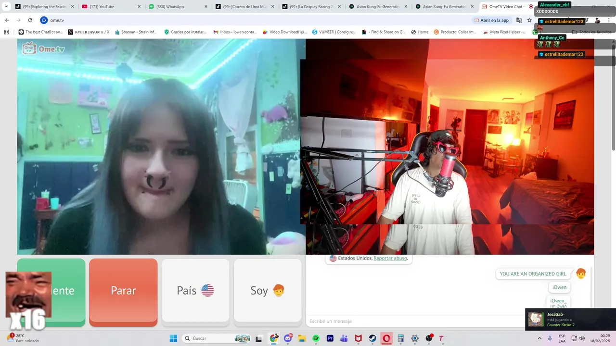Open the Video DownloadHel... bookmark

tap(284, 32)
